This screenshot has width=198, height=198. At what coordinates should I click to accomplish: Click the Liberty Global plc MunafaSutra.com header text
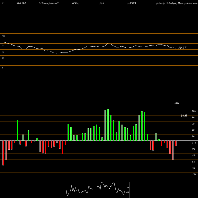click(x=177, y=3)
